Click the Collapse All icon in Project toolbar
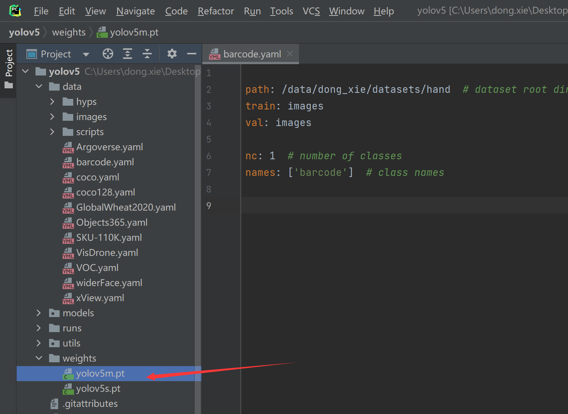The image size is (568, 414). pos(147,54)
